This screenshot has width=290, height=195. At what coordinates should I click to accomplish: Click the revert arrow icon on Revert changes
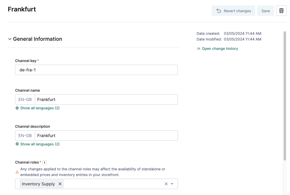[x=219, y=11]
